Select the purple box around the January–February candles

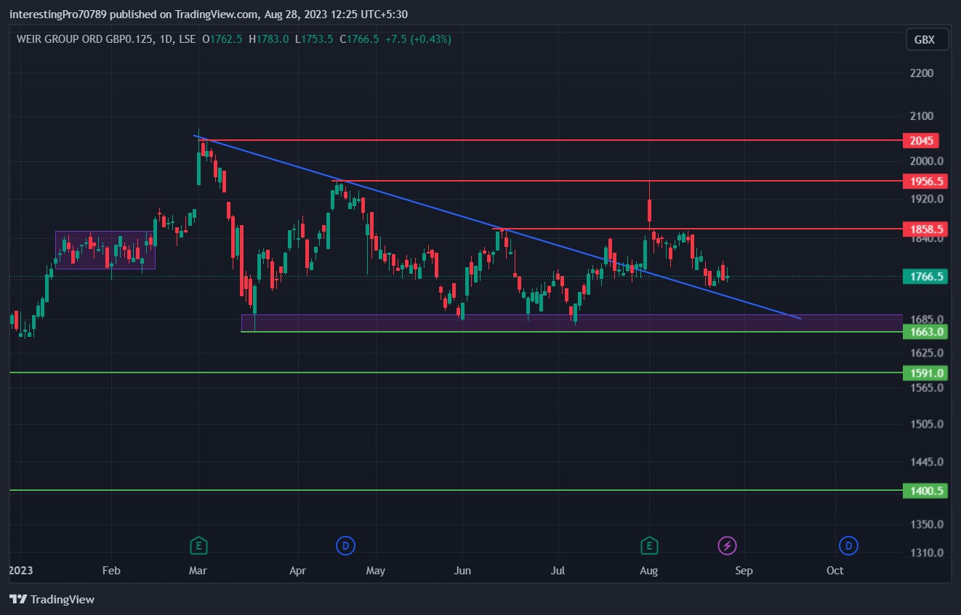[105, 250]
